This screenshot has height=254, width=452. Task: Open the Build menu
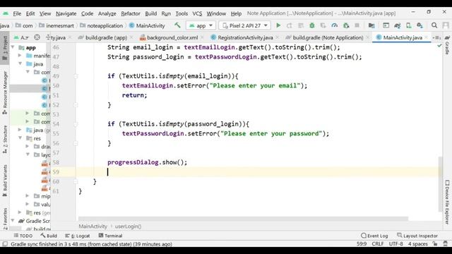coord(150,13)
